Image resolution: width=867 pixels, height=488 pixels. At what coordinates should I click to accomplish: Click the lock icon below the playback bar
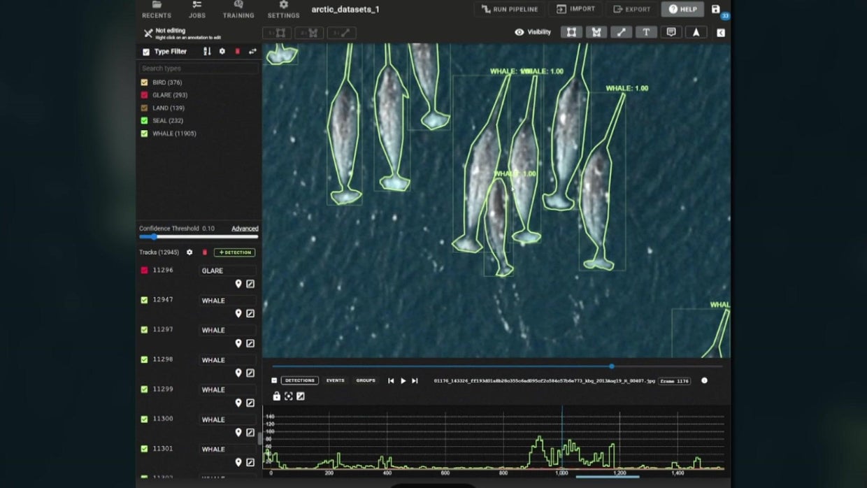277,396
